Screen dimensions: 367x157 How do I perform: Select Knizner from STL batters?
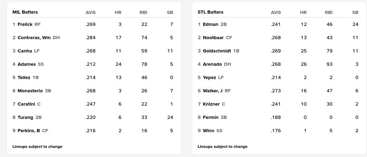coord(211,104)
